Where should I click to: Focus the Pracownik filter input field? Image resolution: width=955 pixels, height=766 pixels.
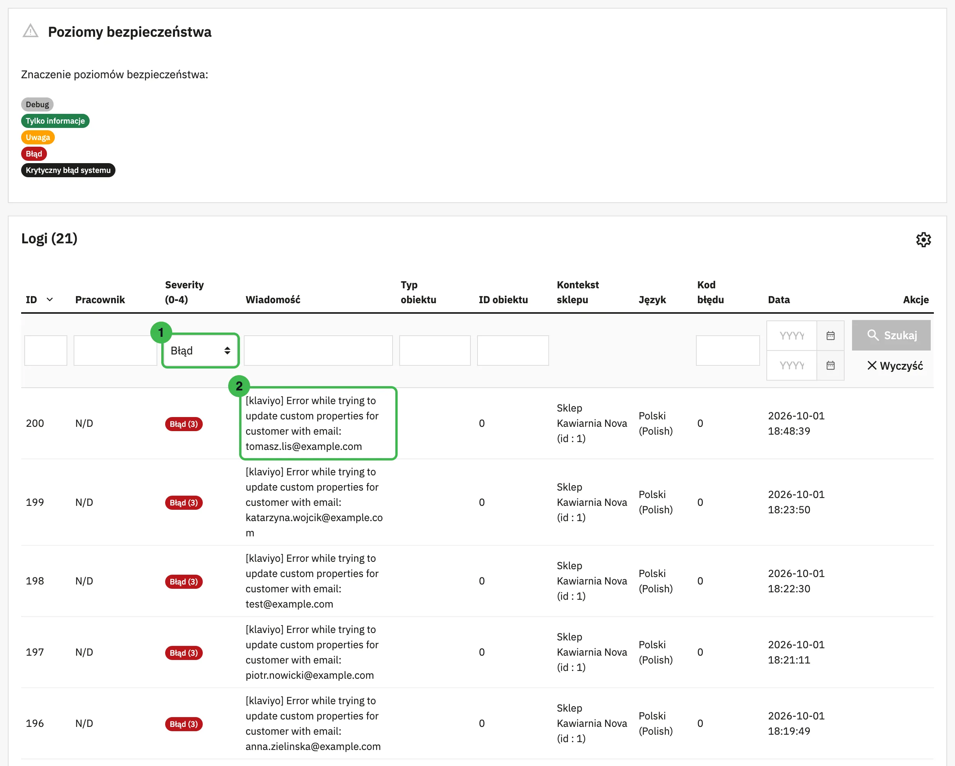tap(115, 350)
